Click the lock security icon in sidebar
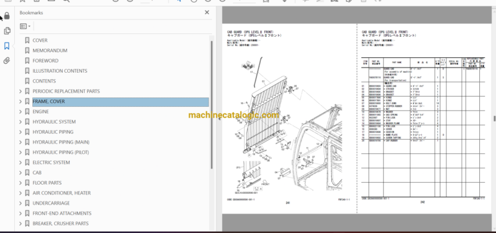Screen dimensions: 496x233 click(x=7, y=15)
